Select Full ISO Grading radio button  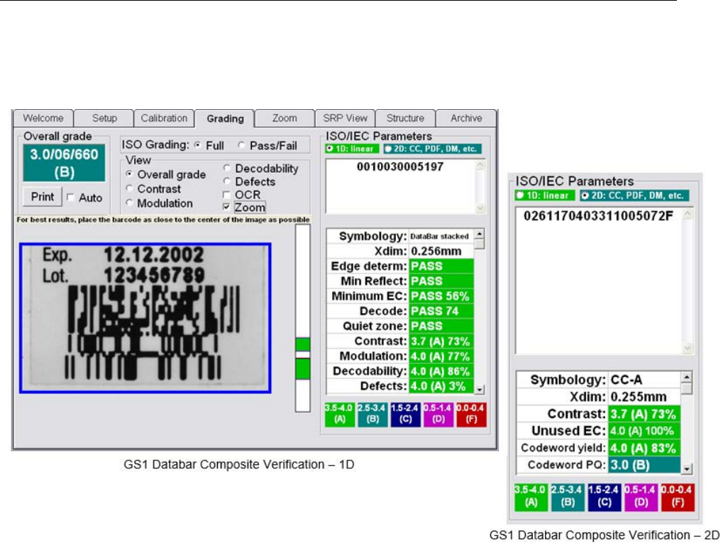(x=198, y=145)
